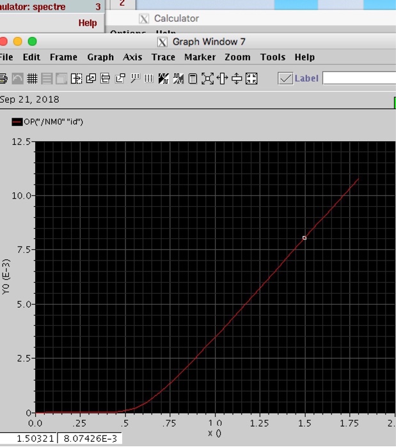Image resolution: width=396 pixels, height=447 pixels.
Task: Click the 12.5 y-axis tick label
Action: point(21,142)
